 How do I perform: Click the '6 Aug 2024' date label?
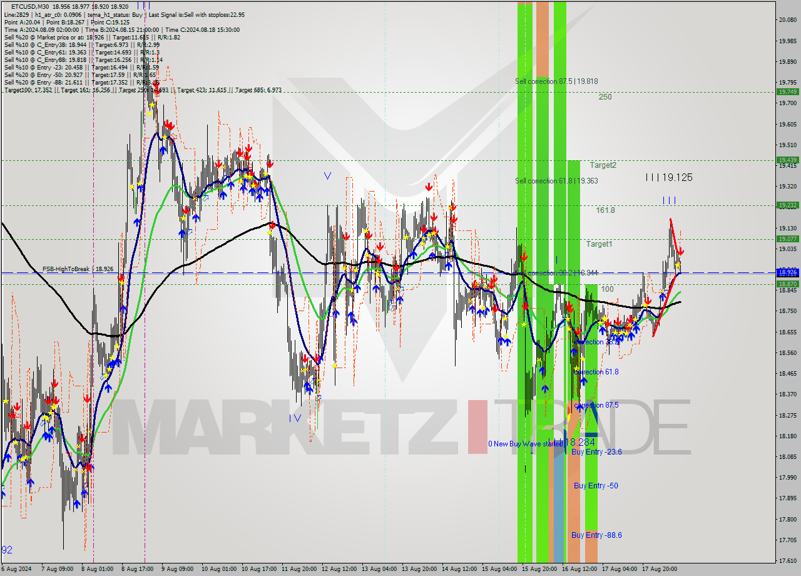17,569
